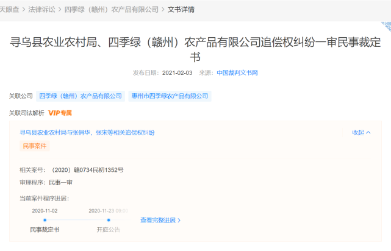391x251 pixels.
Task: Select the 民事裁定书 timeline label
Action: coord(45,230)
